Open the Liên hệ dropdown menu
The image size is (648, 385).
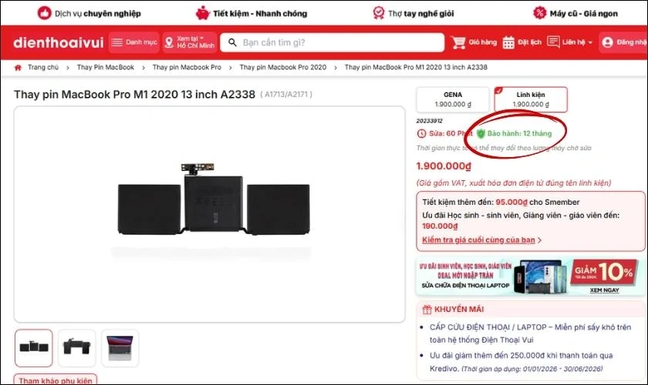click(x=570, y=42)
